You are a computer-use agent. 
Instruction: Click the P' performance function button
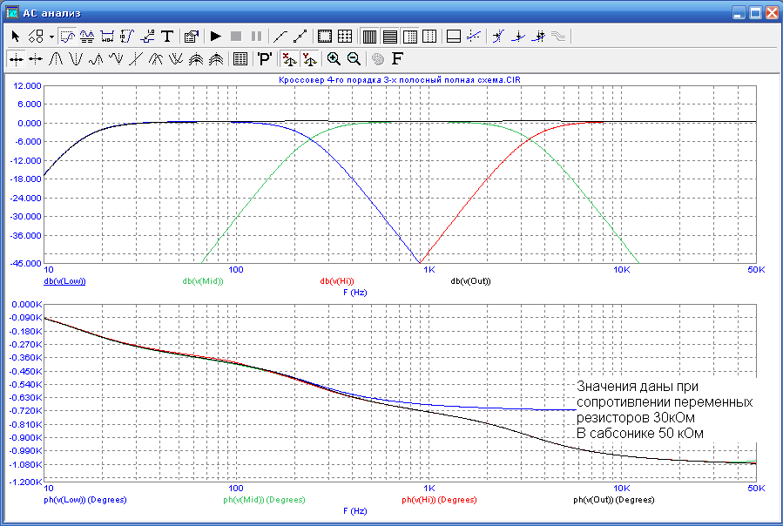[x=264, y=59]
